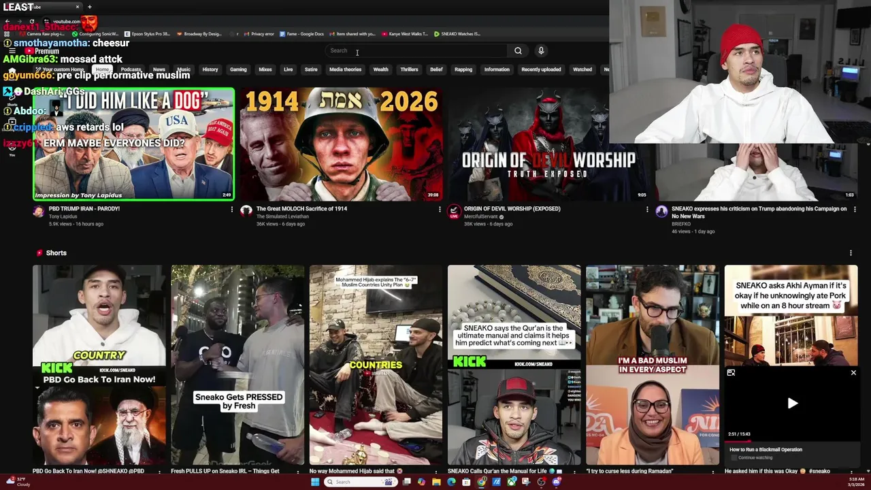
Task: Play the miniplayer video
Action: [792, 404]
